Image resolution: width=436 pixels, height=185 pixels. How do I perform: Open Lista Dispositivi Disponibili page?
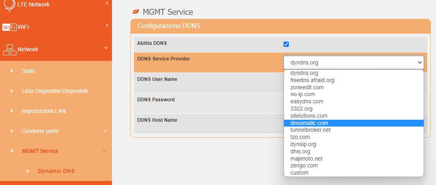(55, 91)
